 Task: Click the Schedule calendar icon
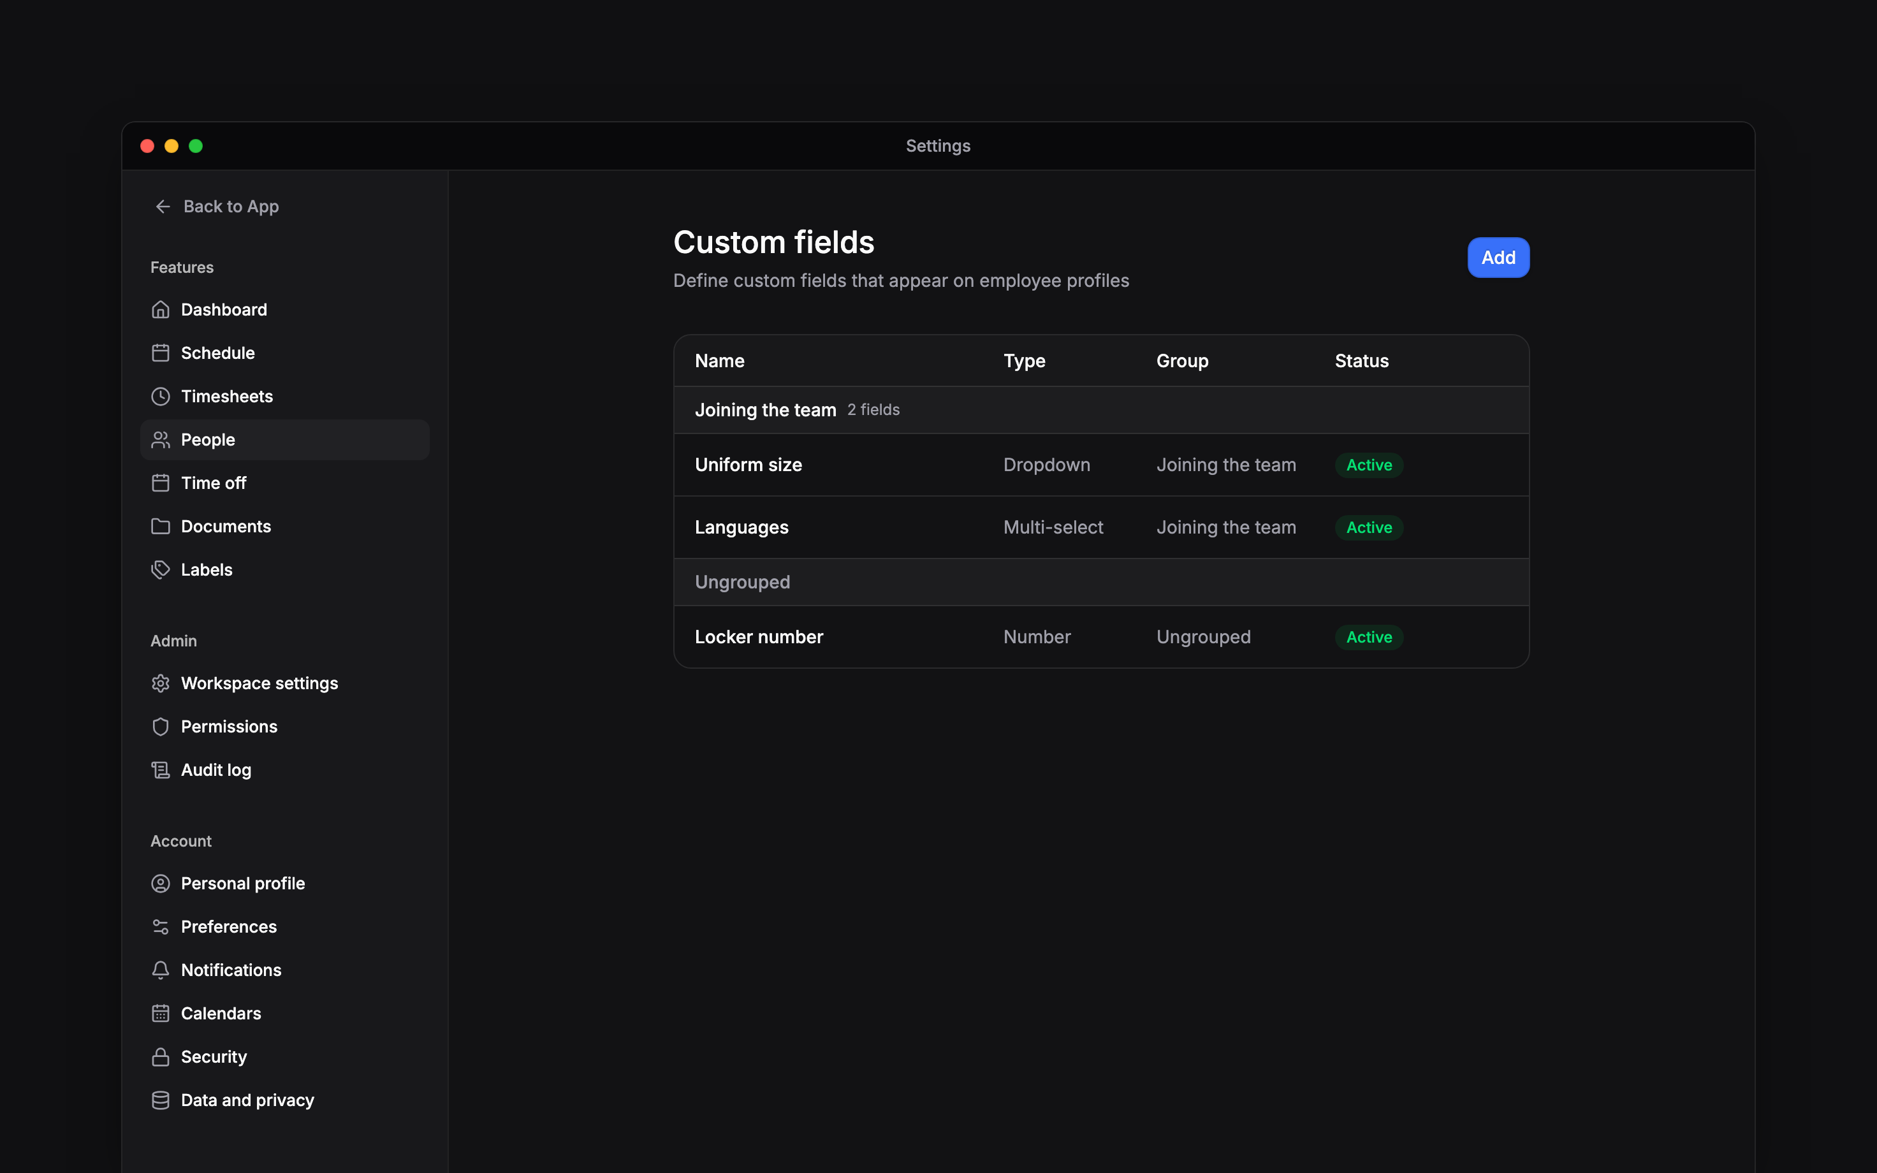pyautogui.click(x=161, y=353)
